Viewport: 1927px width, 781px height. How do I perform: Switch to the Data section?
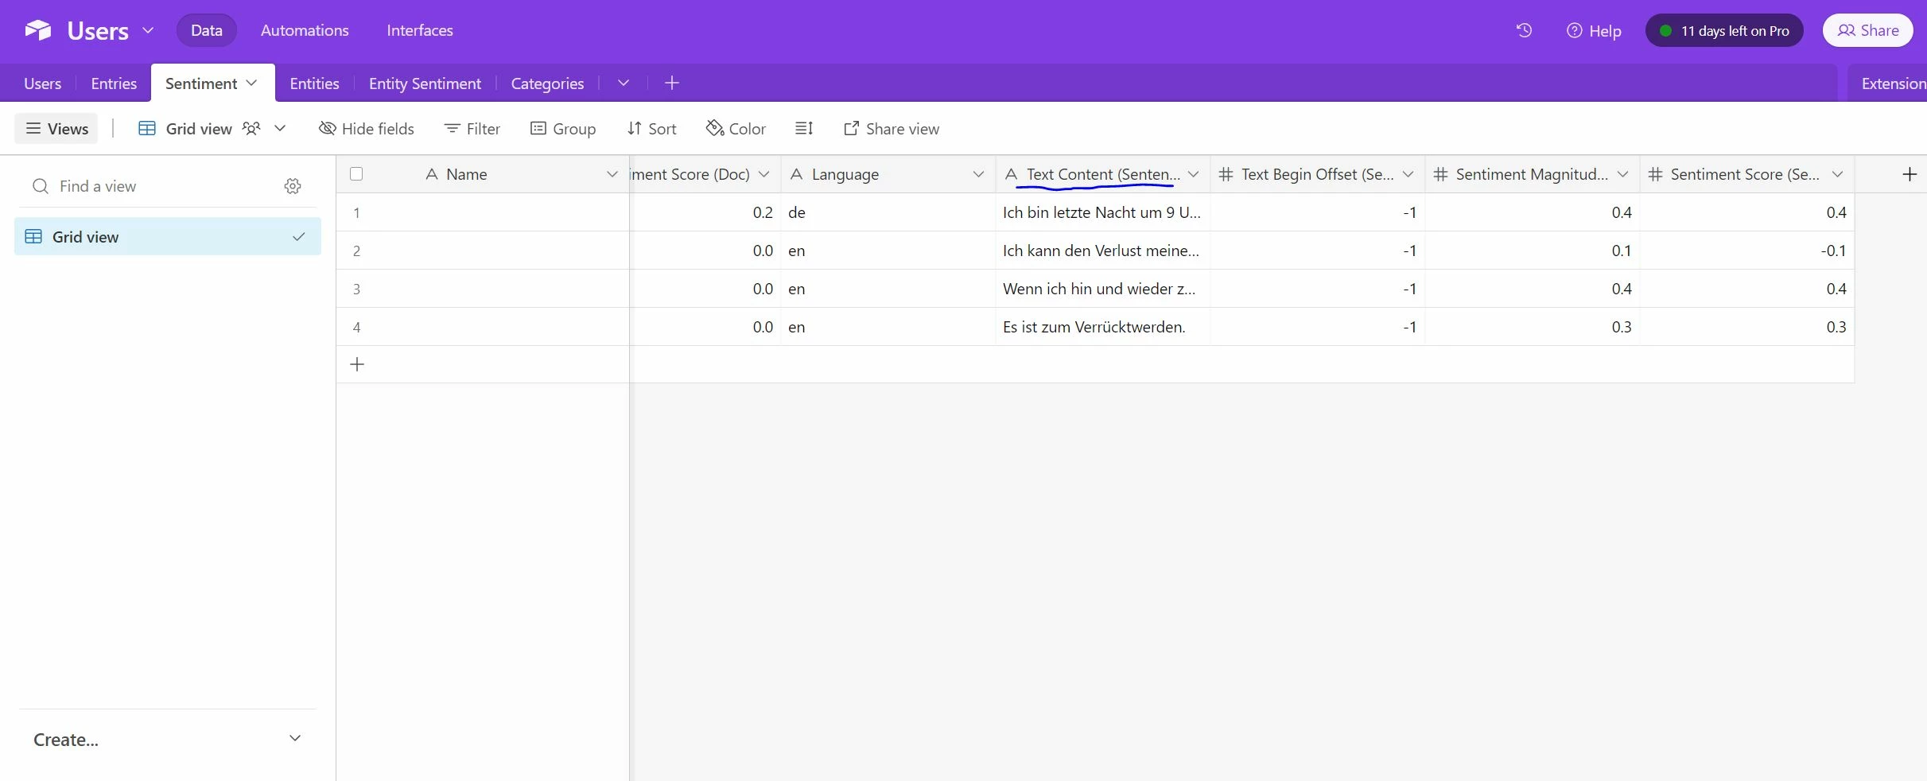tap(206, 30)
